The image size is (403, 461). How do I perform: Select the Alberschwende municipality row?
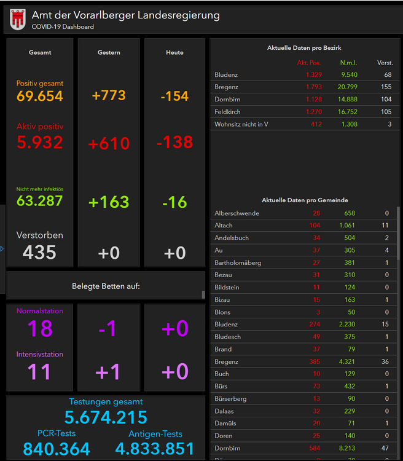pos(303,213)
